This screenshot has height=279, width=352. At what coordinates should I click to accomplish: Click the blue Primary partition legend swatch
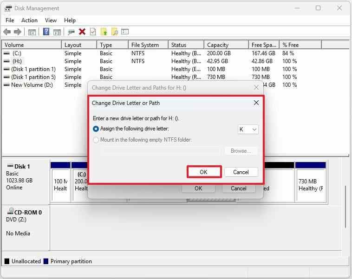tap(46, 261)
